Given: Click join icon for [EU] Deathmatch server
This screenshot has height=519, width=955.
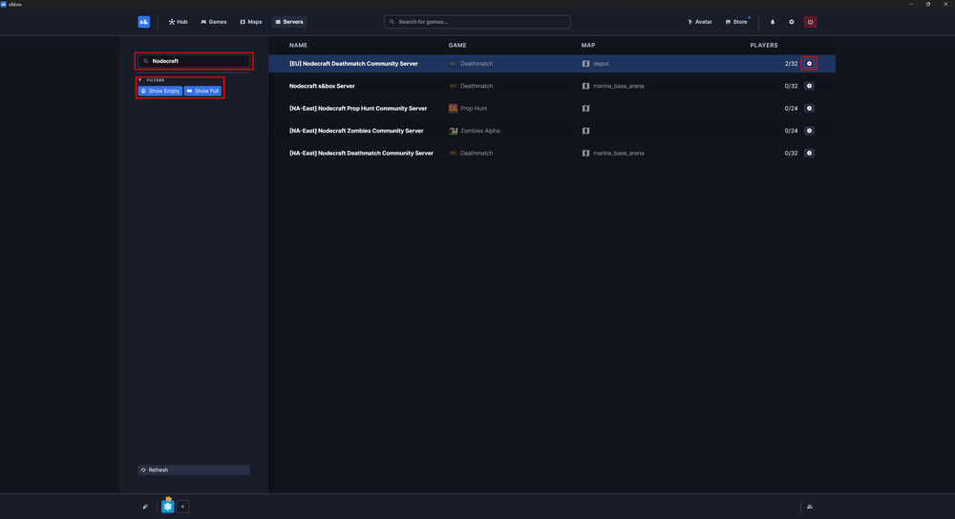Looking at the screenshot, I should pos(810,63).
